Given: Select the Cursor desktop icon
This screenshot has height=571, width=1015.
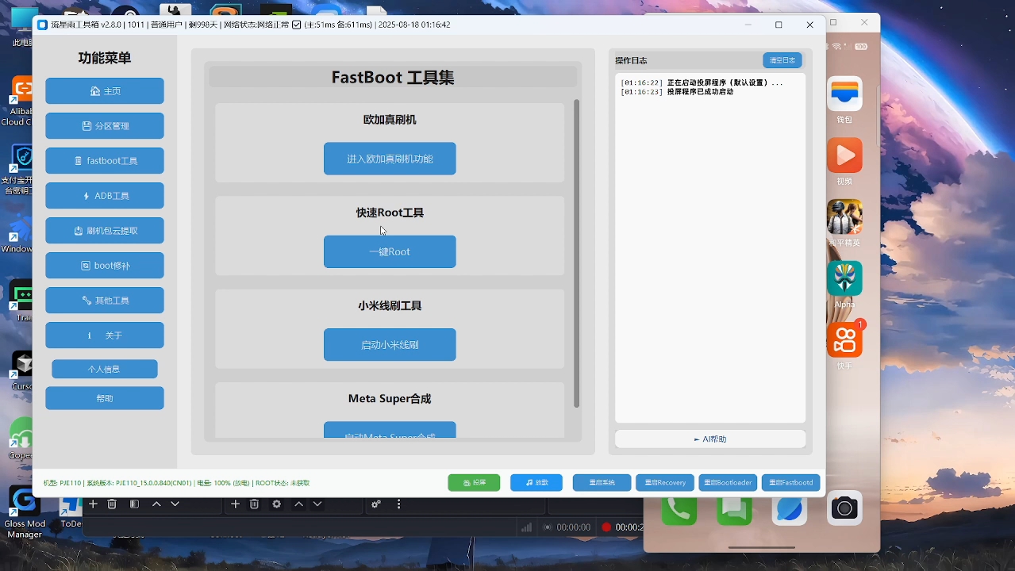Looking at the screenshot, I should click(21, 371).
